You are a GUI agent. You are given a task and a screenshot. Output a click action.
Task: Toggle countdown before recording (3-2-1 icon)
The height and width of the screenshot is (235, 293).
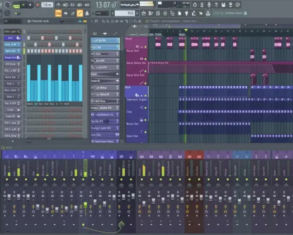point(72,5)
